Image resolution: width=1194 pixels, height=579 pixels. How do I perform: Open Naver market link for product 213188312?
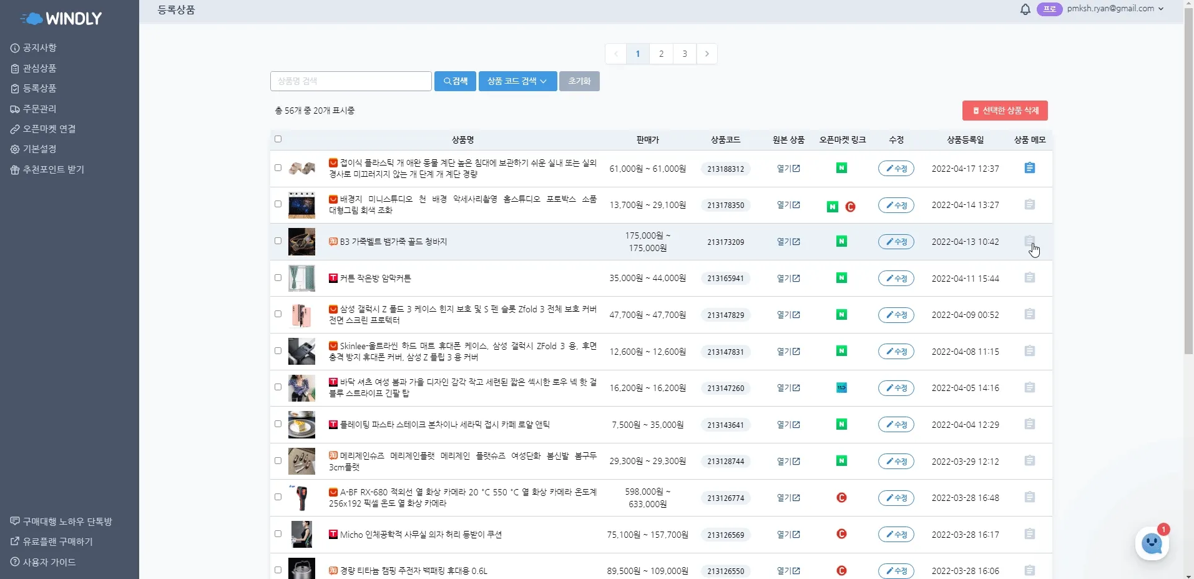[x=841, y=168]
